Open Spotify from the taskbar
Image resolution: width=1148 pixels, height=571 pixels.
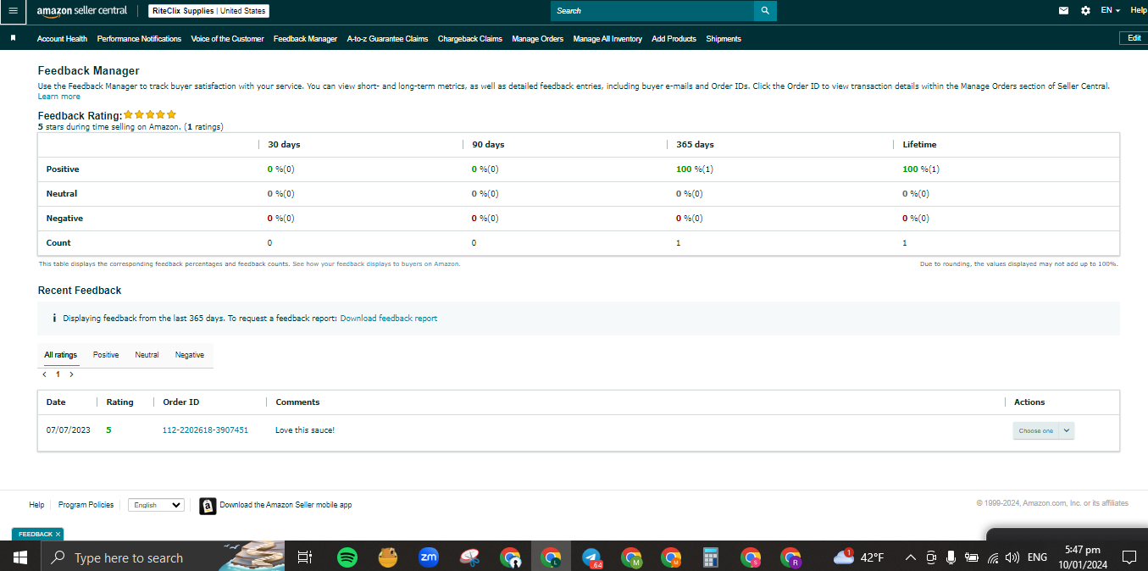[347, 557]
